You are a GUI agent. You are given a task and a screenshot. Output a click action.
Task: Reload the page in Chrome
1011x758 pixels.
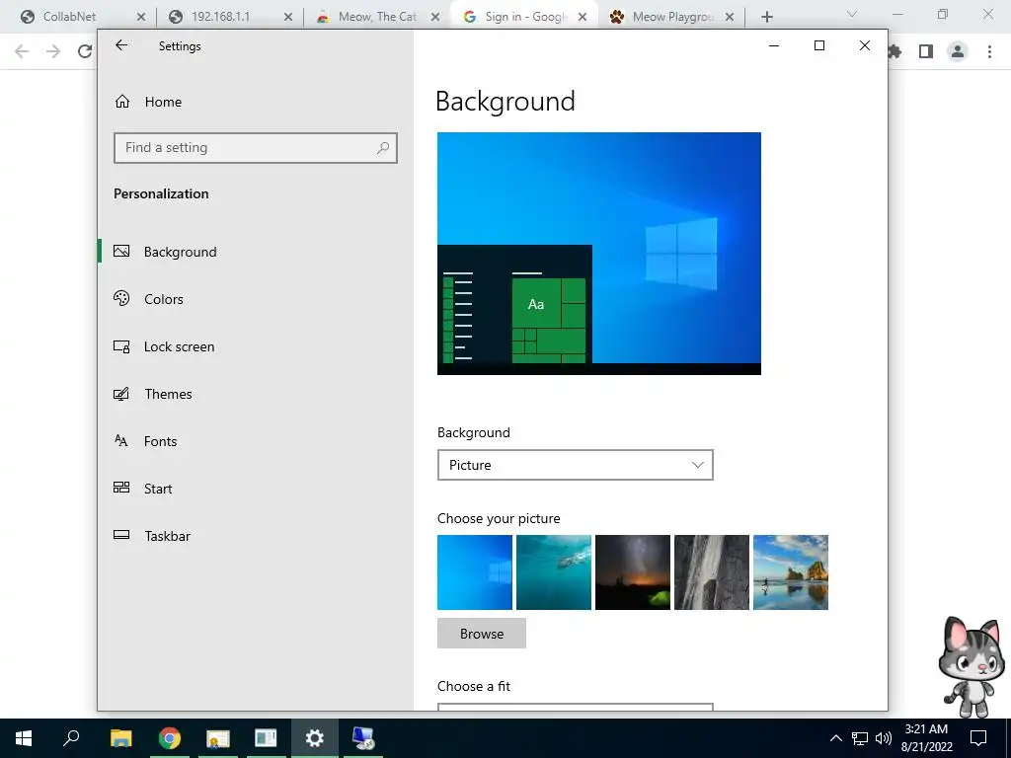pos(85,51)
